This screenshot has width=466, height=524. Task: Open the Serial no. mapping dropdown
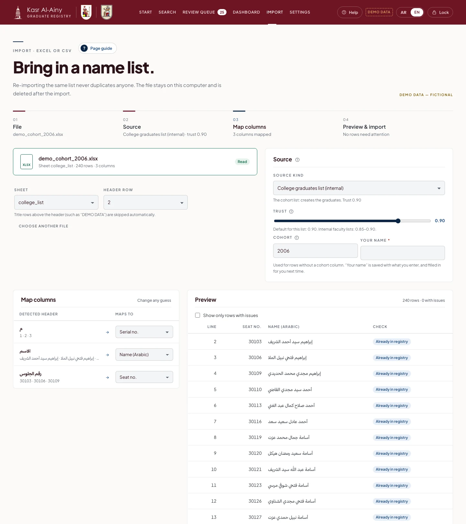tap(144, 332)
